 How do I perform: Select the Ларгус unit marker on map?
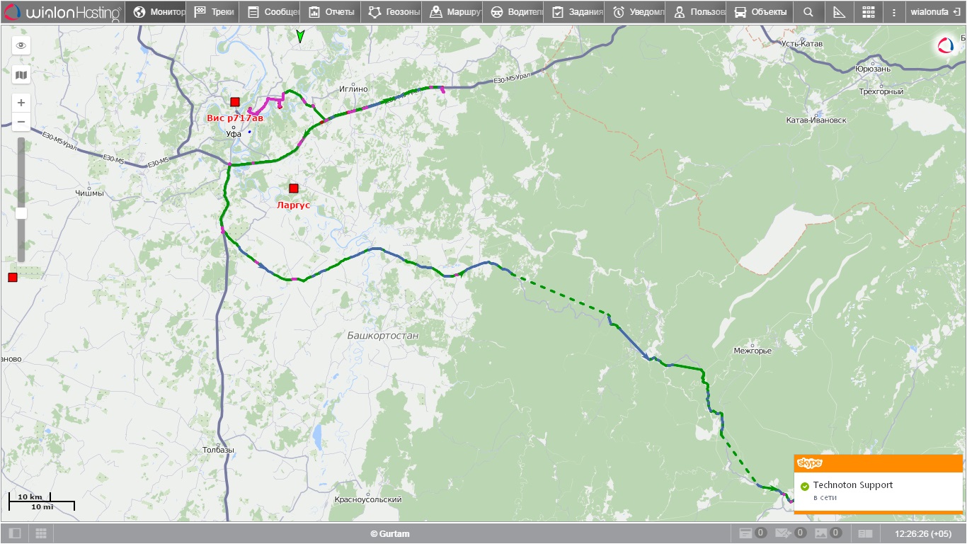click(x=294, y=188)
